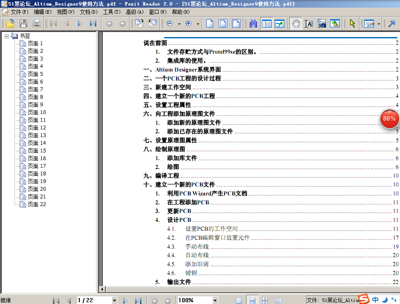Viewport: 400px width, 304px height.
Task: Click the page number field 1 / 22
Action: click(x=94, y=301)
